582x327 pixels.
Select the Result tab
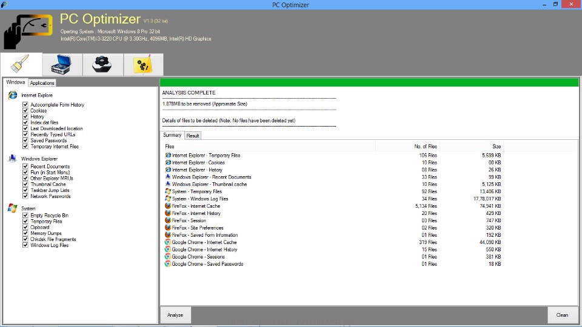click(193, 136)
